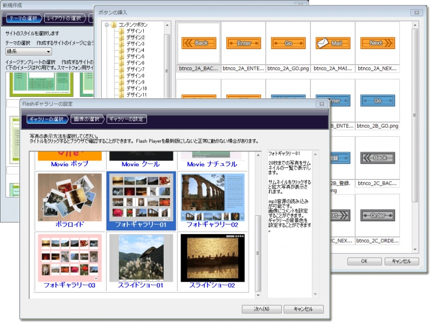Open the Movie ナチュラル title link
431x323 pixels.
[x=212, y=164]
